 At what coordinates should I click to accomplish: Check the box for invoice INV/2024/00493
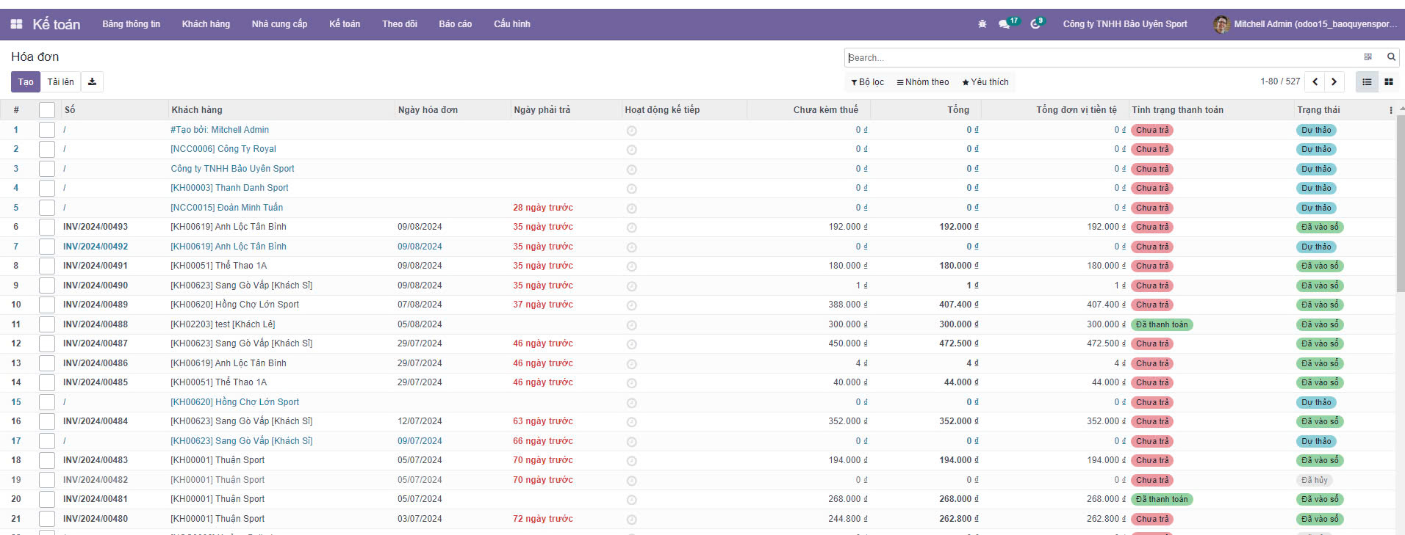click(47, 228)
